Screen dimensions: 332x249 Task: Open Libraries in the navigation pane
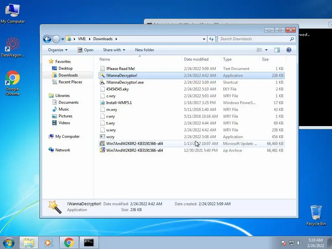pos(63,96)
